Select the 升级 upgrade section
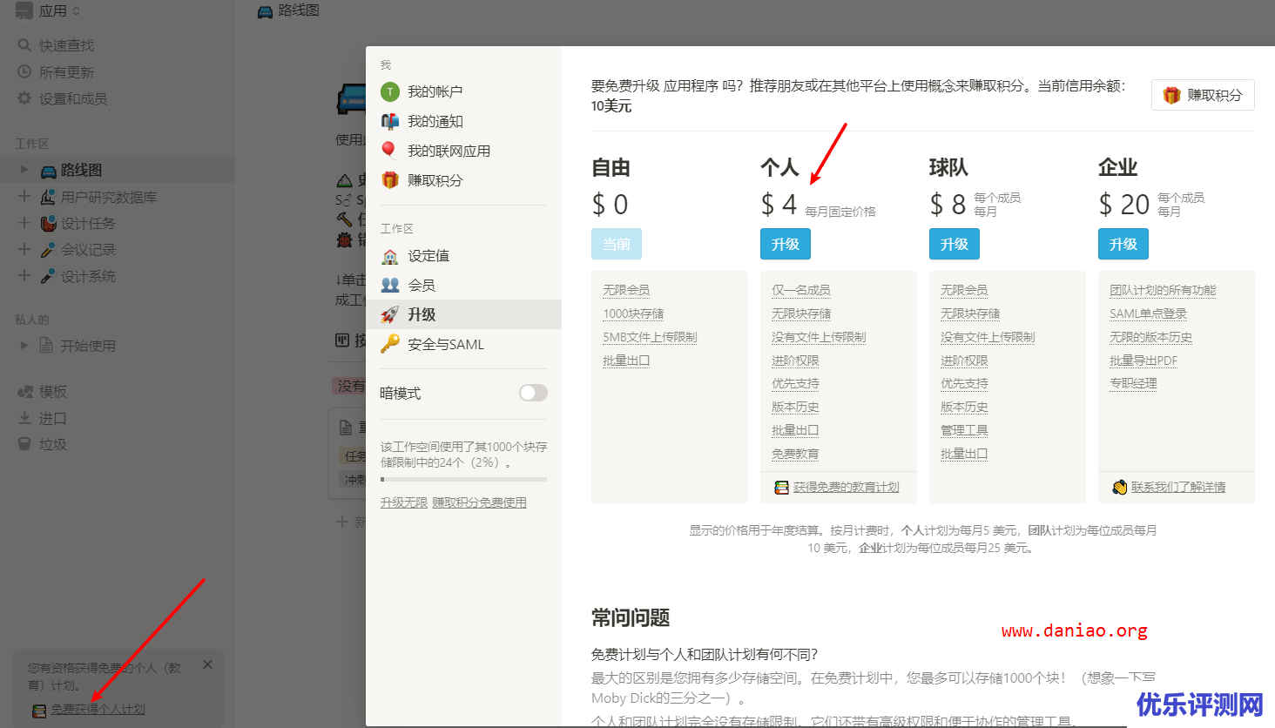This screenshot has width=1275, height=728. [463, 314]
